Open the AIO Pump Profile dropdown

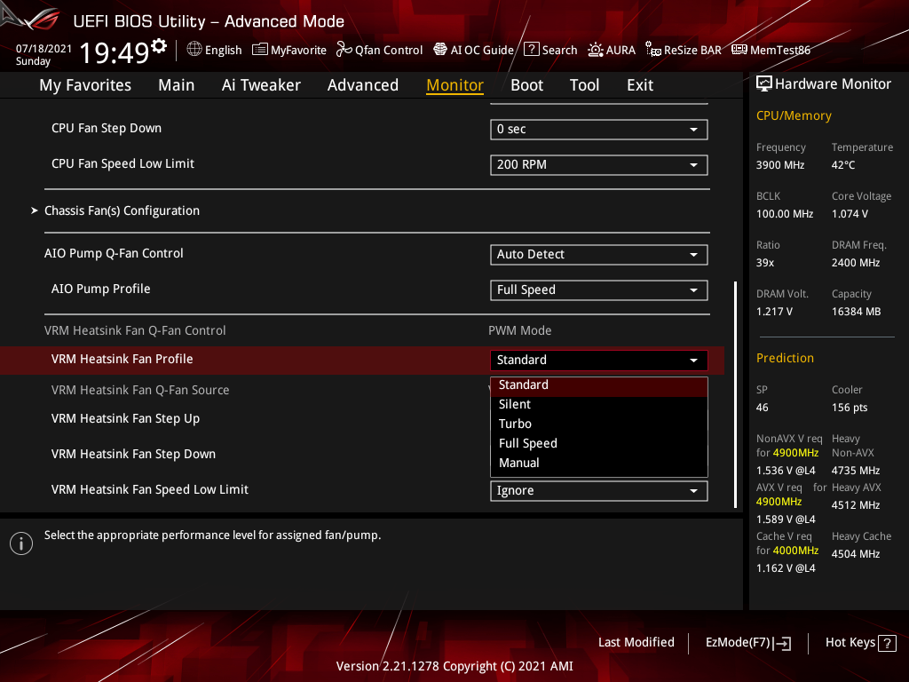(598, 289)
